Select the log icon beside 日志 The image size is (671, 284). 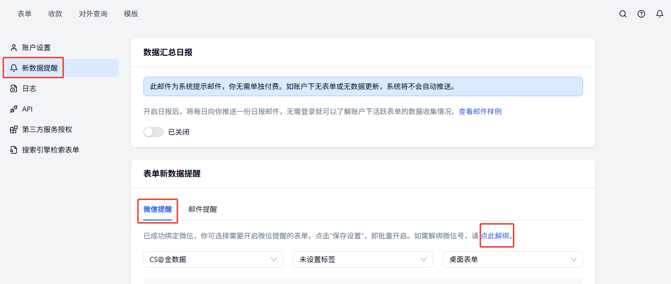pos(14,89)
